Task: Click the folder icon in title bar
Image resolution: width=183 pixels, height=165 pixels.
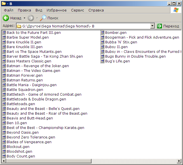Action: point(4,4)
